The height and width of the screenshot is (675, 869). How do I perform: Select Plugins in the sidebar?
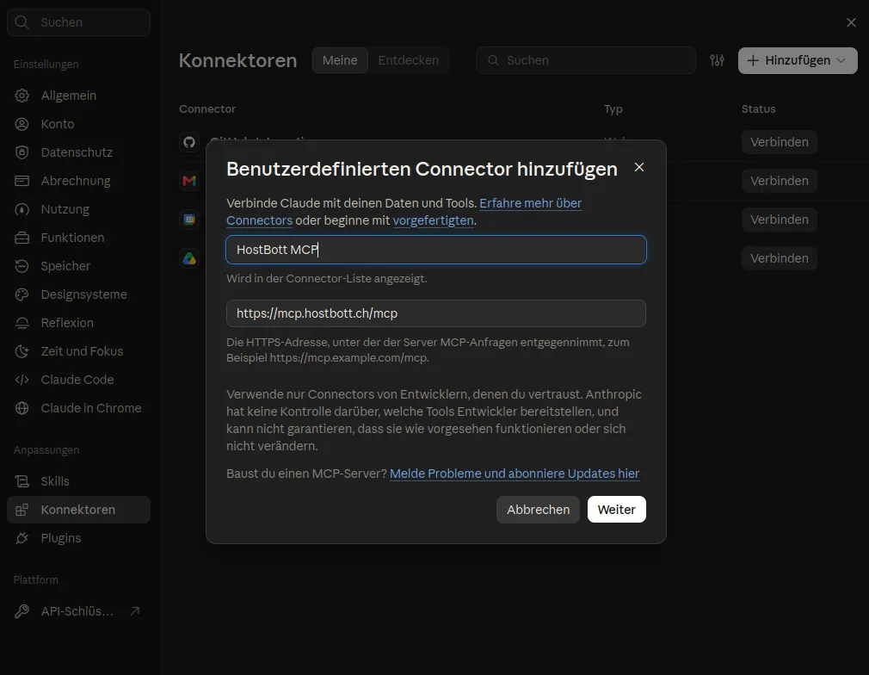tap(78, 538)
